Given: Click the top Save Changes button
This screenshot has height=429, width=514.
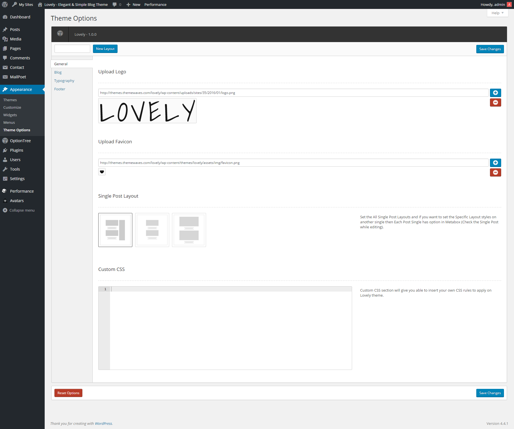Looking at the screenshot, I should click(490, 49).
